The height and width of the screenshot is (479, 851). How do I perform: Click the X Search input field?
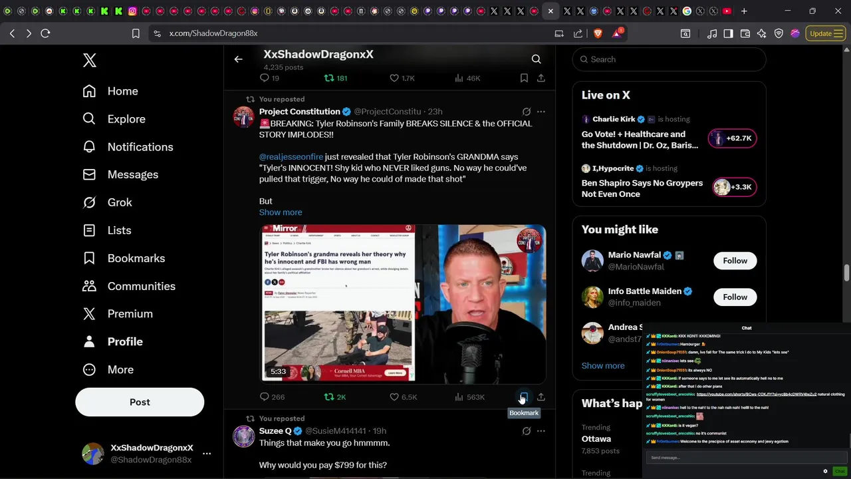point(669,59)
